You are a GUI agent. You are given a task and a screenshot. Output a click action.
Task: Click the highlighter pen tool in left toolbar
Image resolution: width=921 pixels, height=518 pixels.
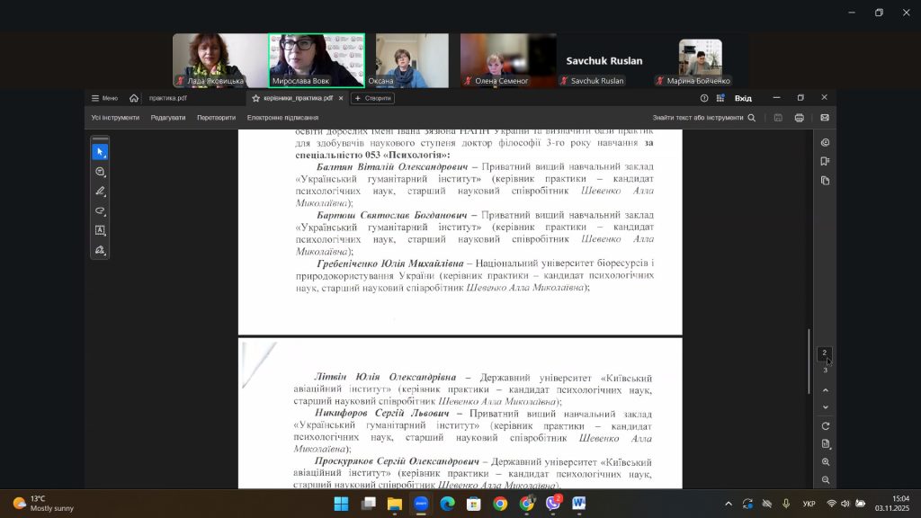100,192
